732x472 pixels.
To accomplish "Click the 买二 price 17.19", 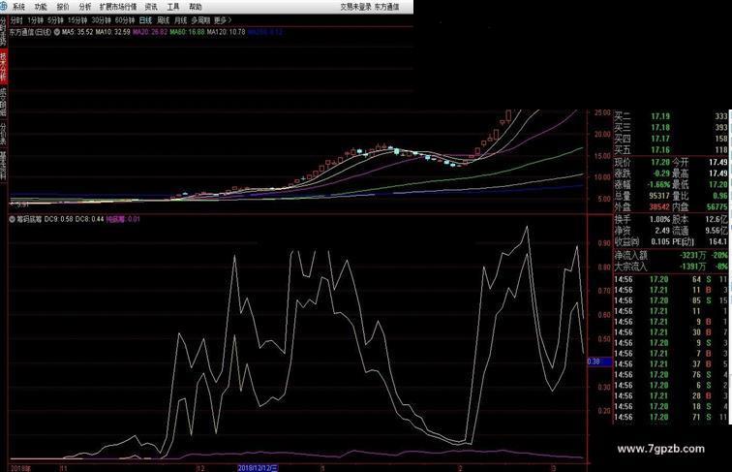I will tap(660, 116).
